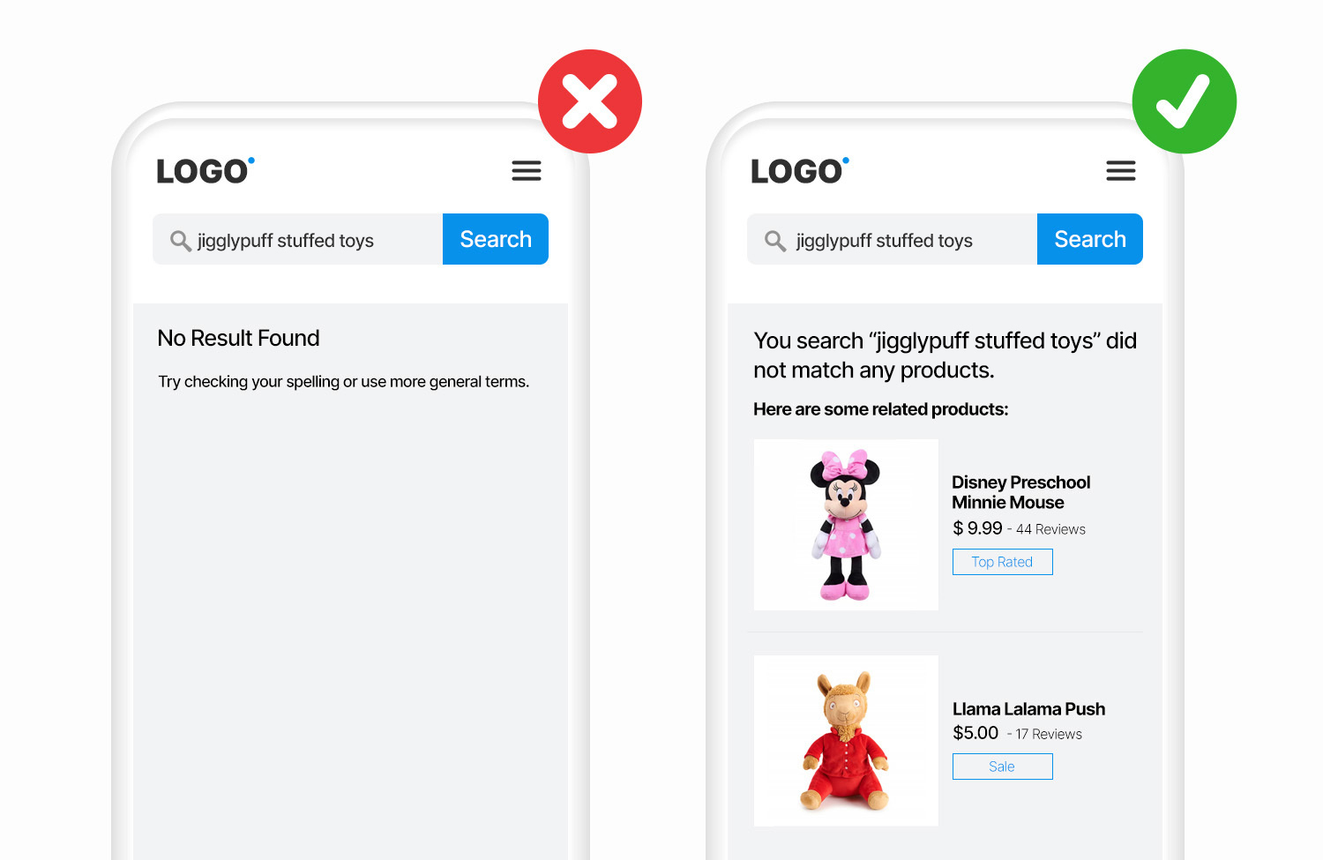The width and height of the screenshot is (1323, 860).
Task: Click inside the left phone's search input field
Action: coord(300,239)
